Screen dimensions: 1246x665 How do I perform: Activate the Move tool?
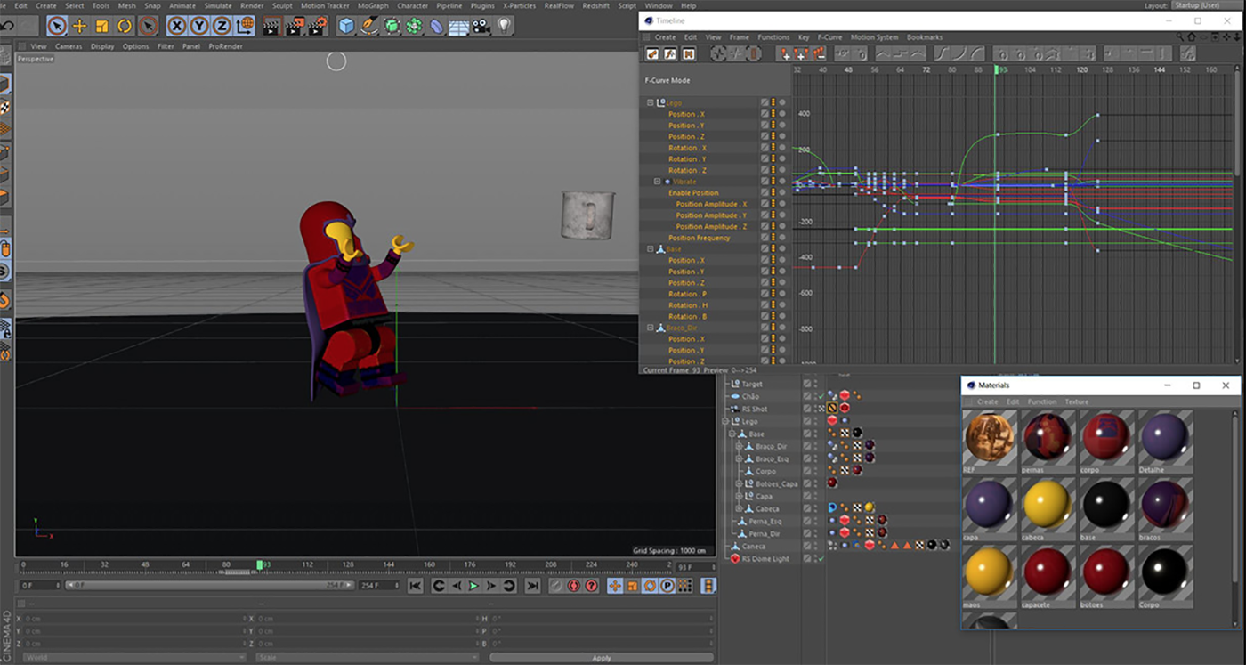[x=79, y=26]
